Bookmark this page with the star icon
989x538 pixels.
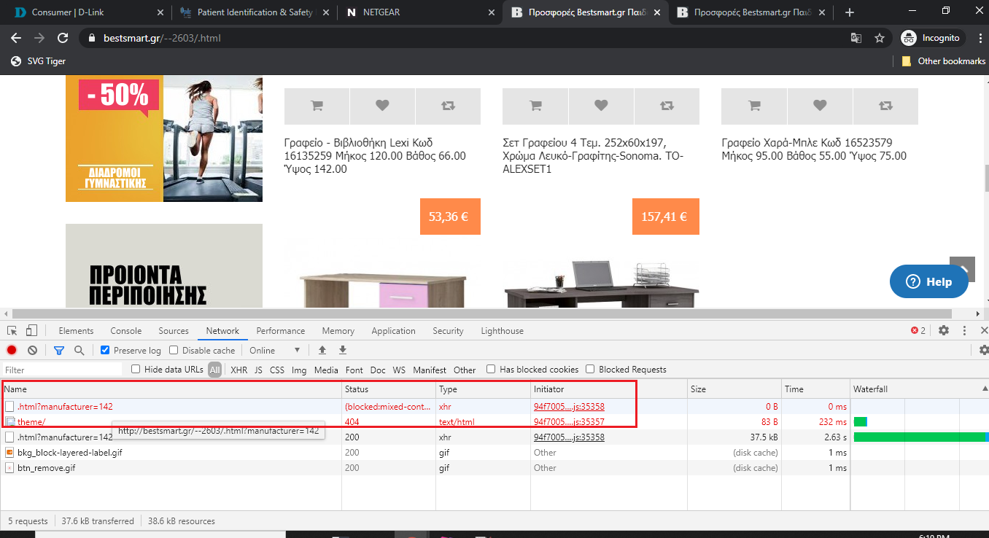tap(880, 38)
